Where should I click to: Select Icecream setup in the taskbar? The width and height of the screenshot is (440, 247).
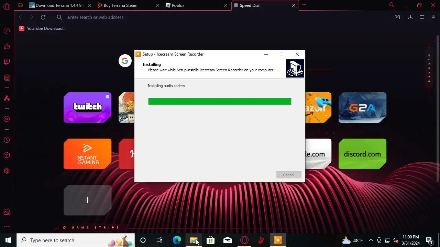[278, 240]
